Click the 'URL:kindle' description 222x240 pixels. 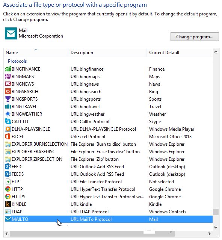point(81,204)
